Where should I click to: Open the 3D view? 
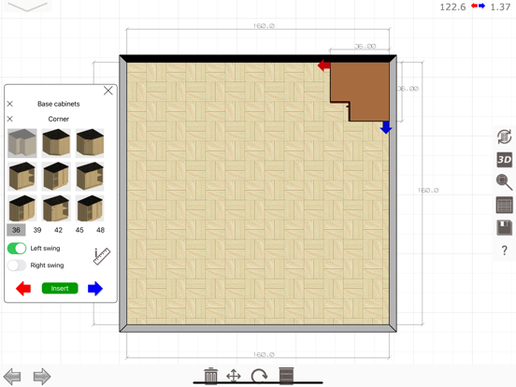coord(504,160)
